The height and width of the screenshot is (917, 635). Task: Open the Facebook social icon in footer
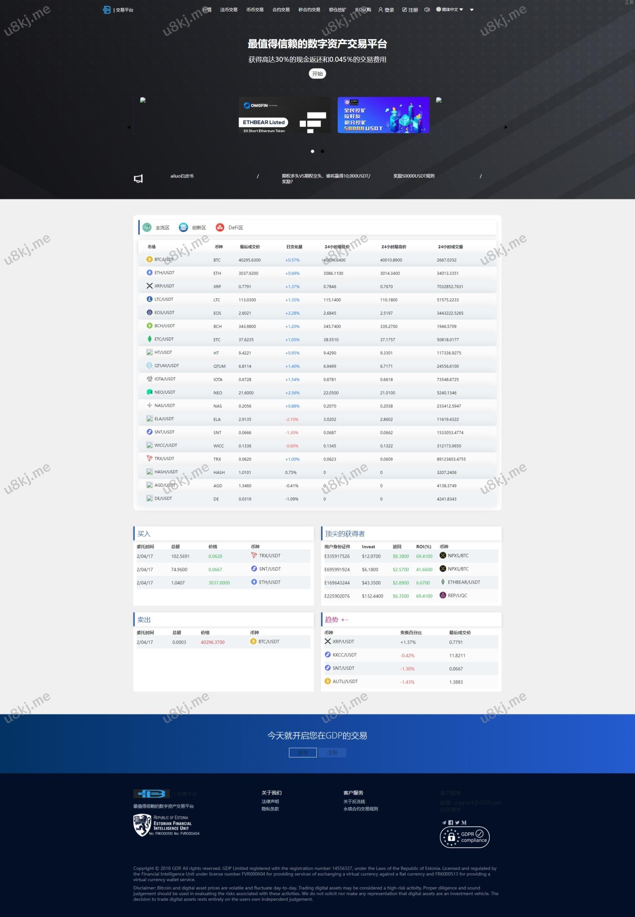[450, 822]
